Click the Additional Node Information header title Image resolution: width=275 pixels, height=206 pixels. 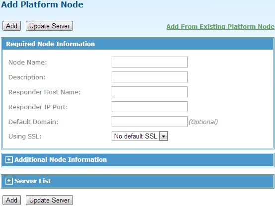(61, 160)
